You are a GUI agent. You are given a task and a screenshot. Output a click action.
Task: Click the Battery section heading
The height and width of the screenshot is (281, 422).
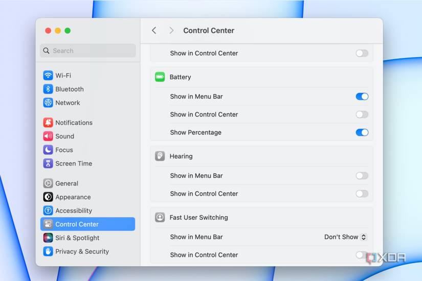[180, 77]
